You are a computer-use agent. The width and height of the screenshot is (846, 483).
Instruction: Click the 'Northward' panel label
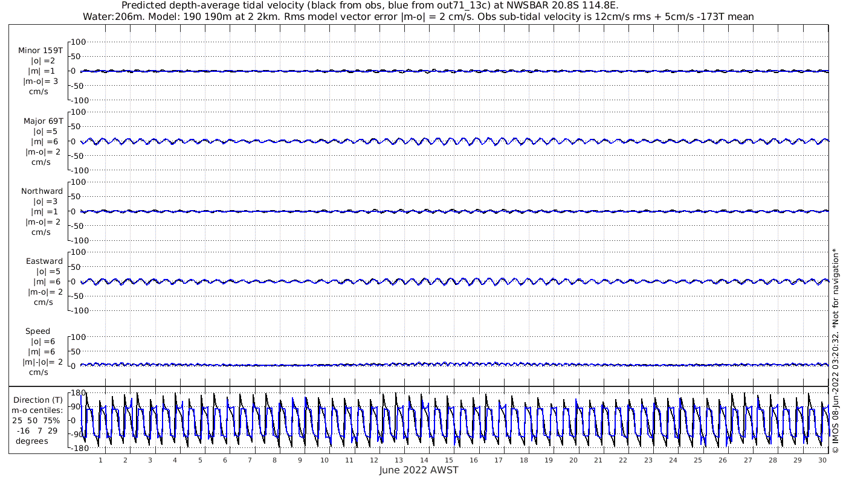[42, 191]
